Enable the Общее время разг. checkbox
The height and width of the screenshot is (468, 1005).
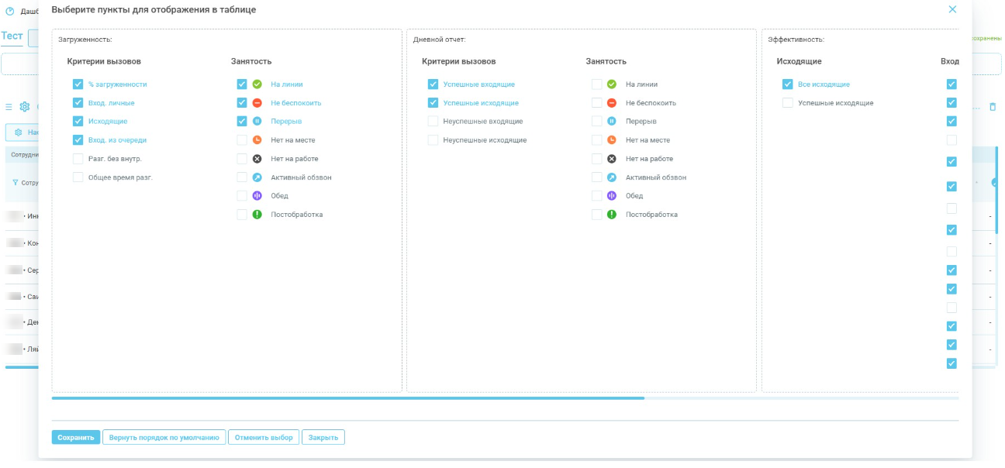(x=78, y=177)
